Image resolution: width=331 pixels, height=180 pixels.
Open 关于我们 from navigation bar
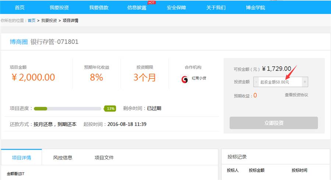[x=216, y=7]
